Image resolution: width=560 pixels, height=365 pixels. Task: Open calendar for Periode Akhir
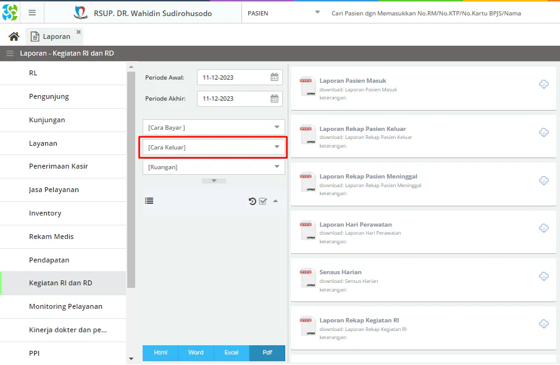274,99
